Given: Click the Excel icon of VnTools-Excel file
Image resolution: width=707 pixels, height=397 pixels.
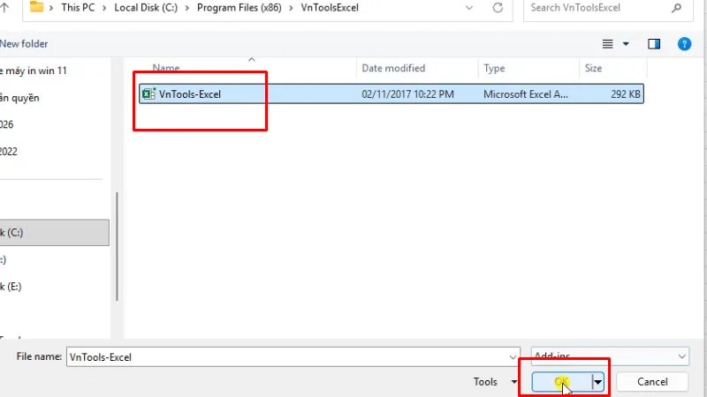Looking at the screenshot, I should coord(148,94).
